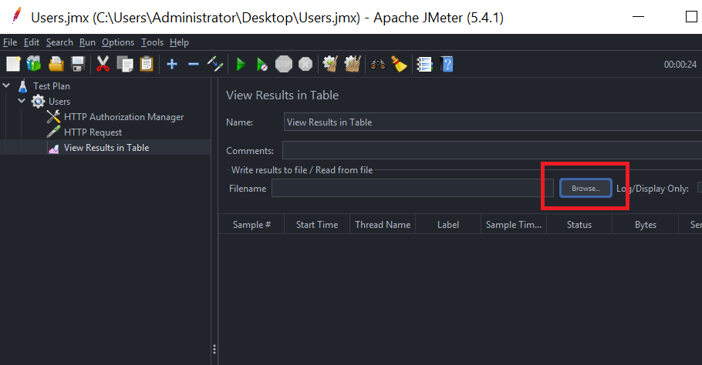Select Test Plan in the tree
This screenshot has width=702, height=365.
pyautogui.click(x=51, y=85)
